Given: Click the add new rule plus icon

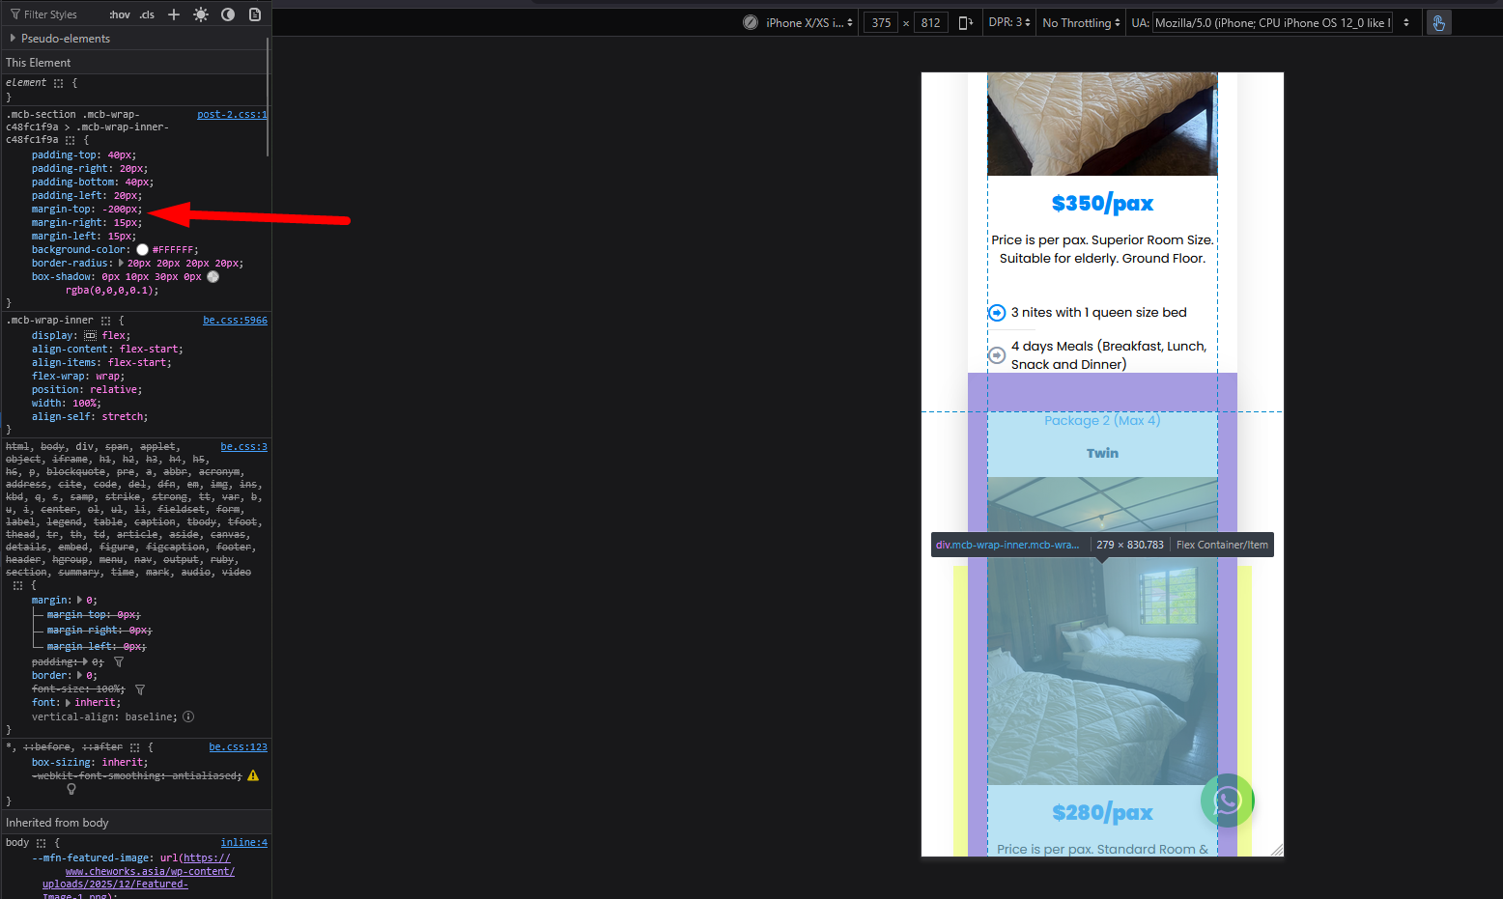Looking at the screenshot, I should [x=174, y=14].
